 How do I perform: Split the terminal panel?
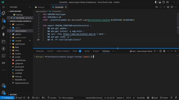tap(161, 51)
